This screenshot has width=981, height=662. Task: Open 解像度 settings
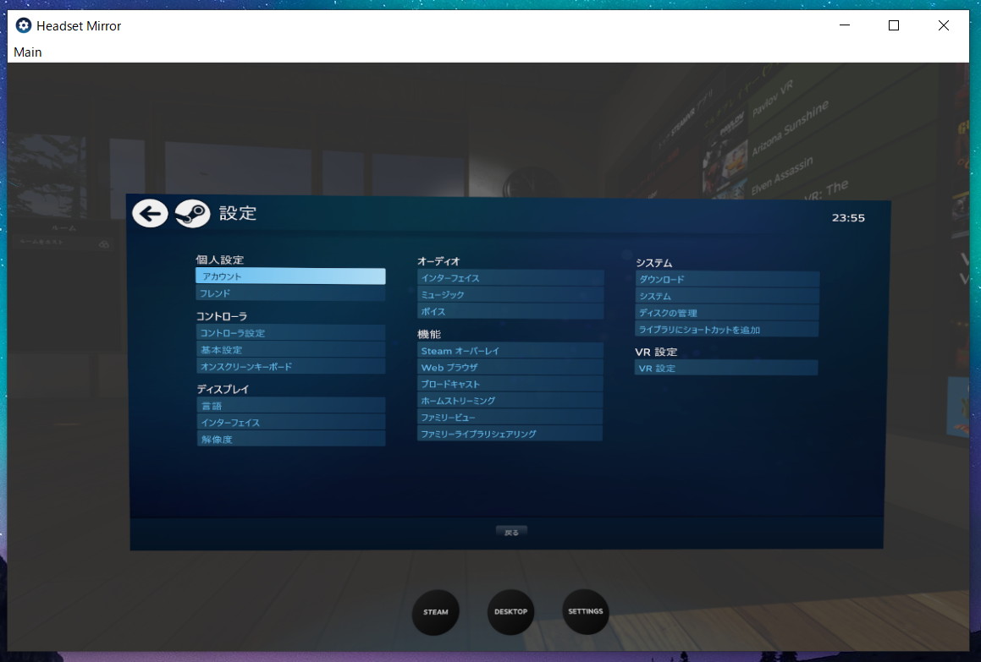(291, 440)
